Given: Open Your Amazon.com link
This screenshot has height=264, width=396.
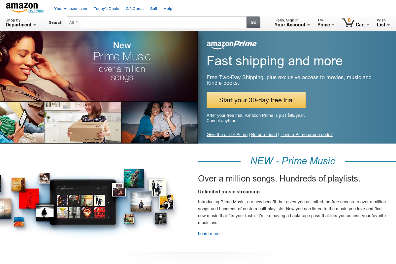Looking at the screenshot, I should [71, 9].
